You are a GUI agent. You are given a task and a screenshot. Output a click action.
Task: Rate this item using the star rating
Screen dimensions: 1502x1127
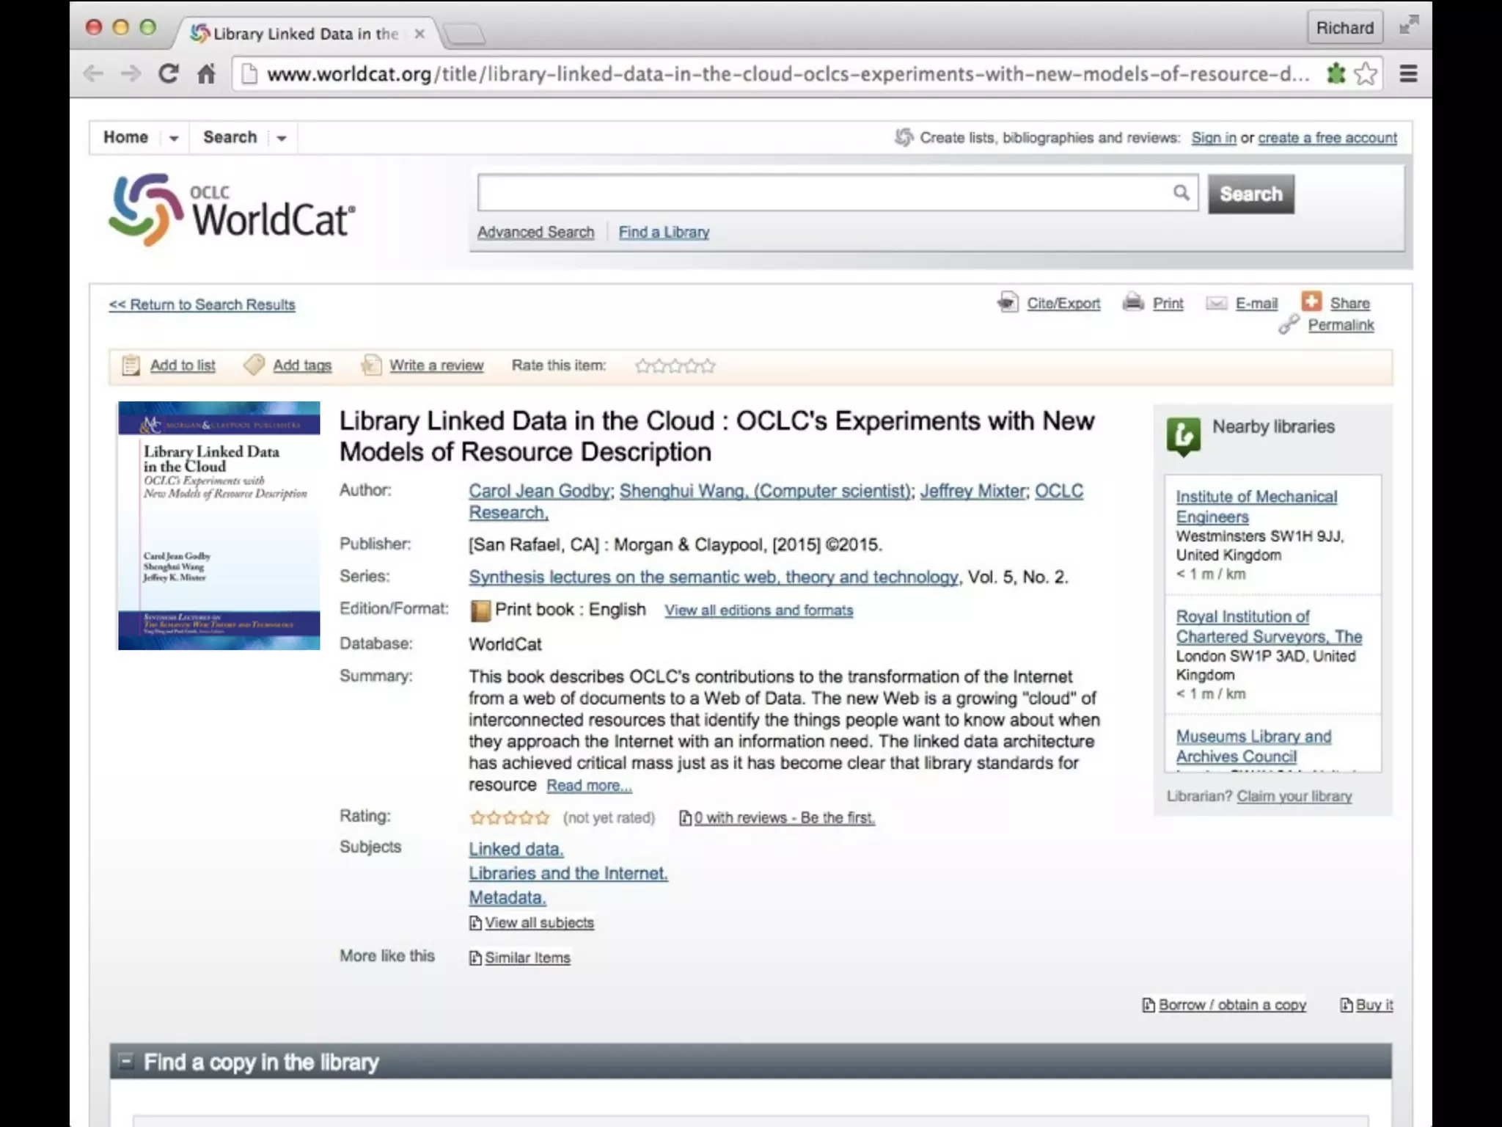tap(675, 365)
